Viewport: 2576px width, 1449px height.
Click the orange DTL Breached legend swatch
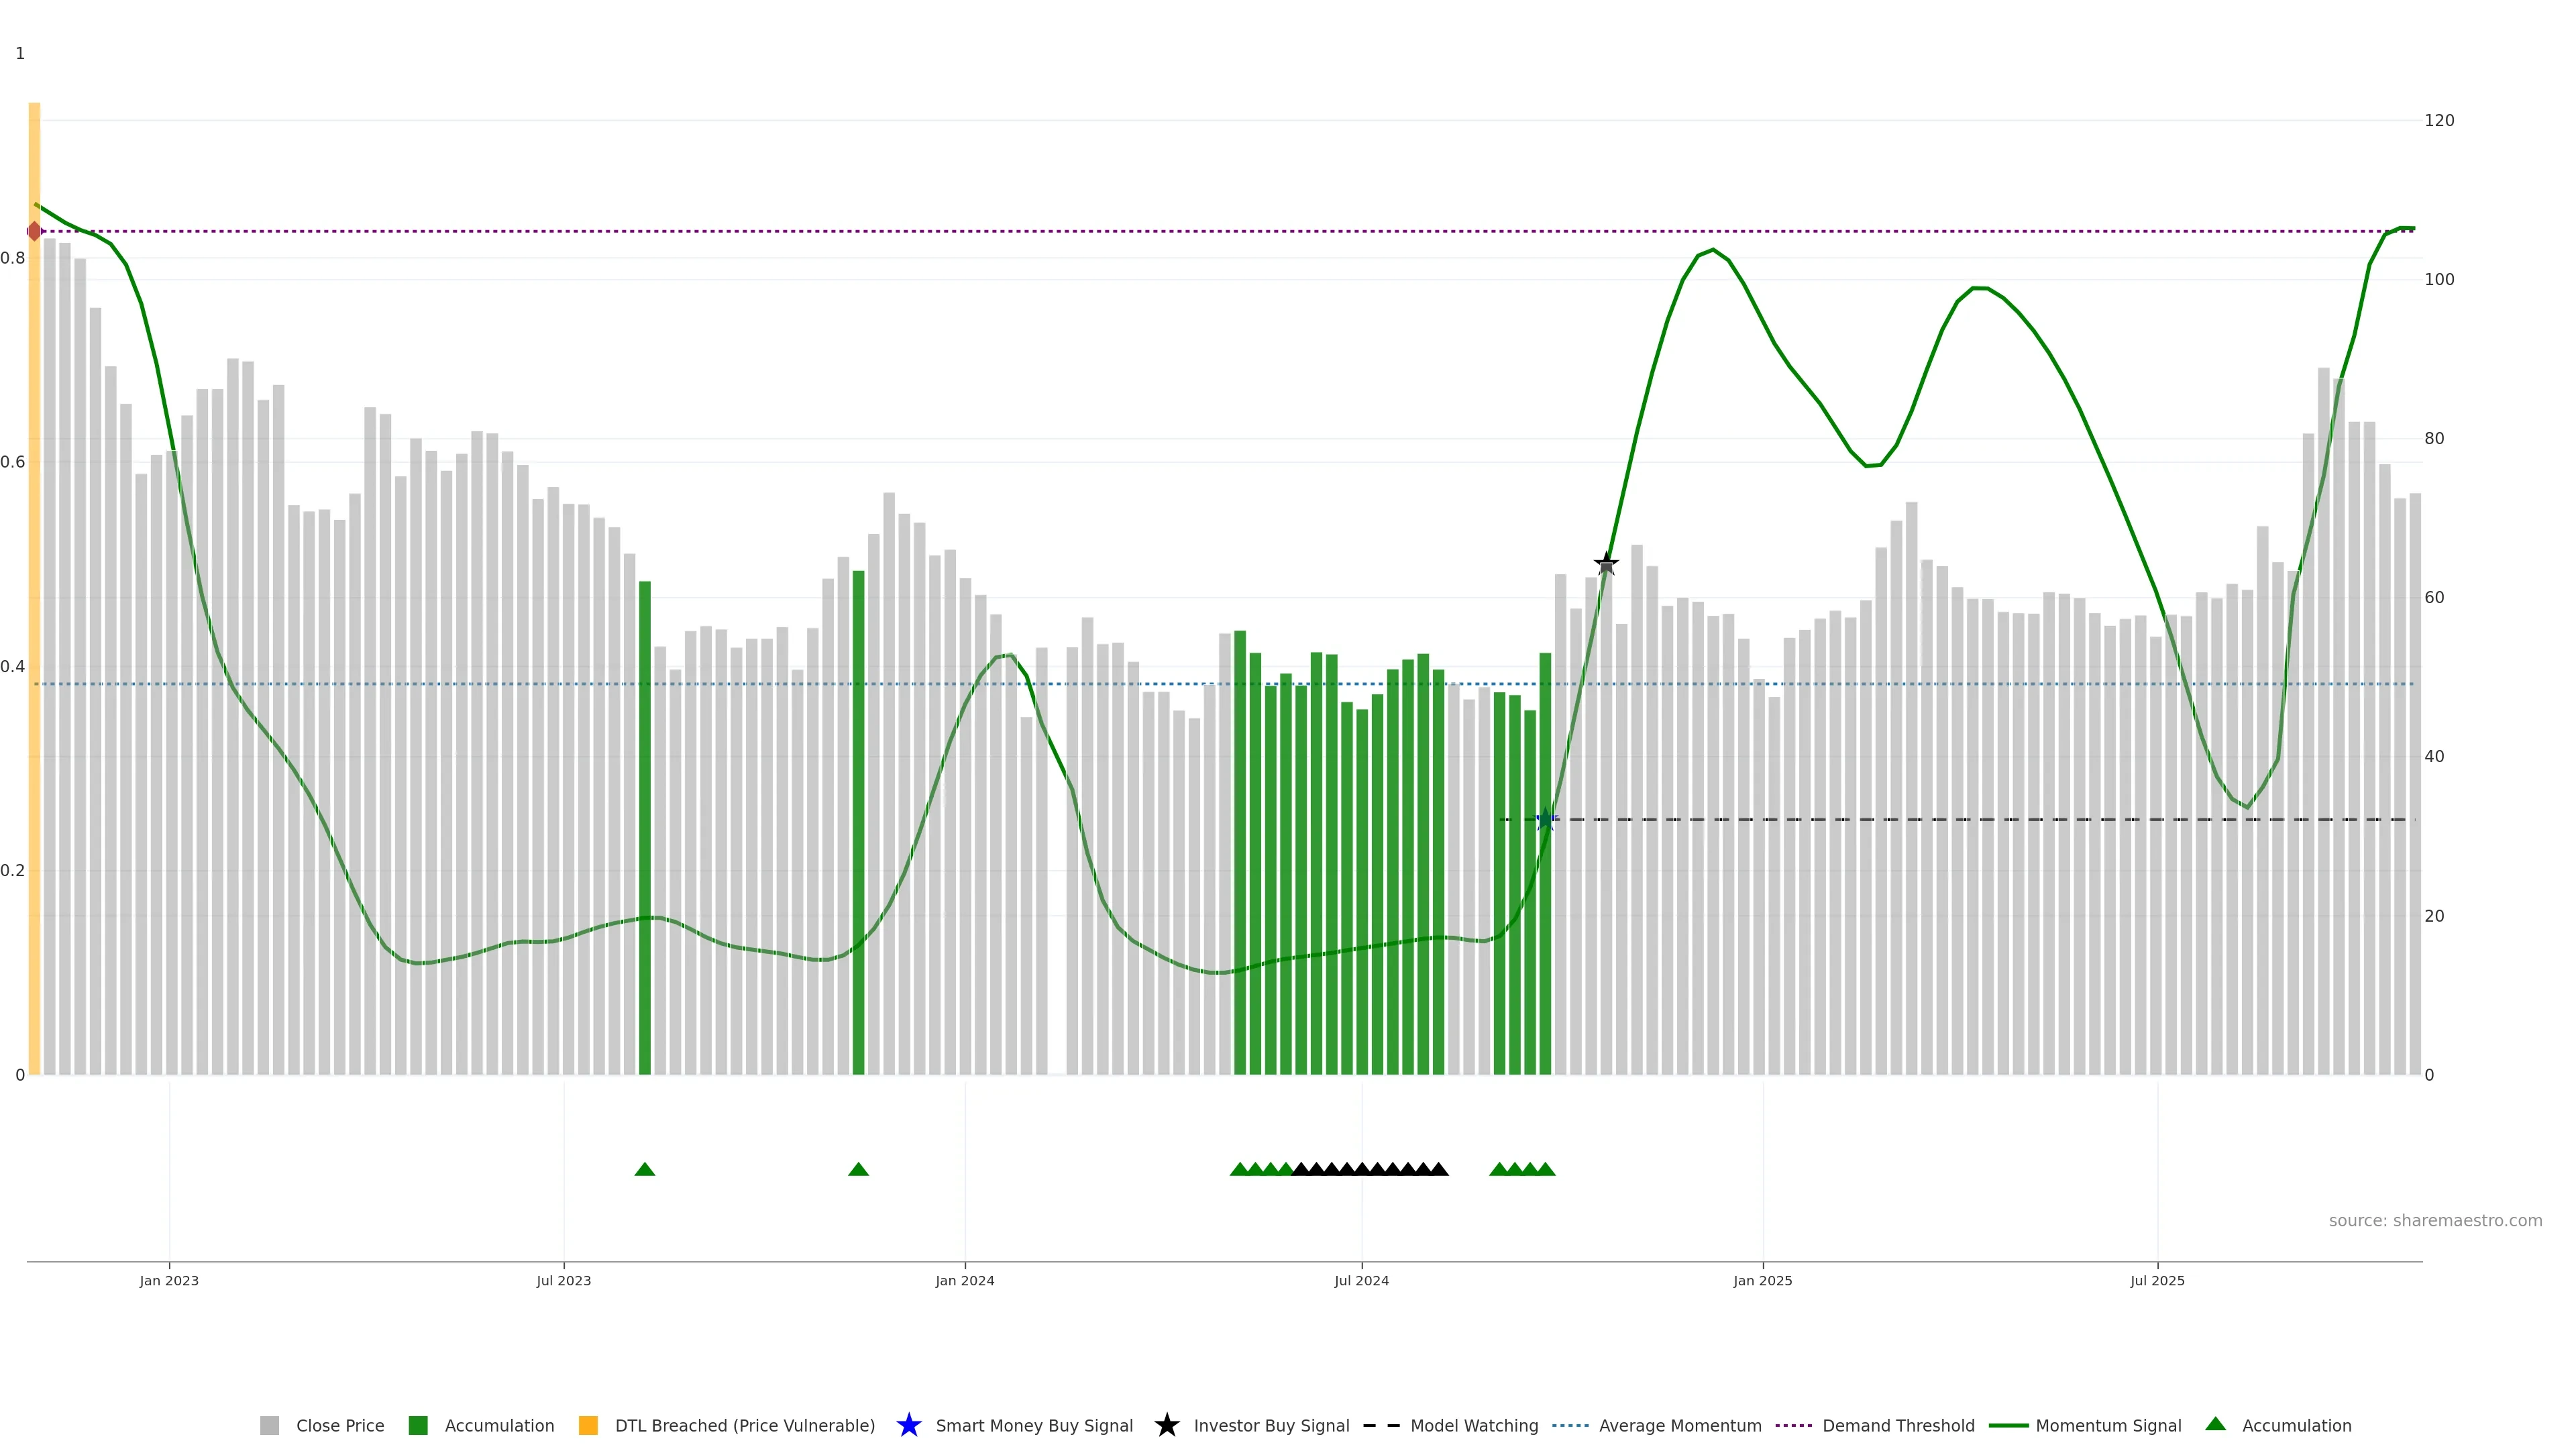click(588, 1425)
